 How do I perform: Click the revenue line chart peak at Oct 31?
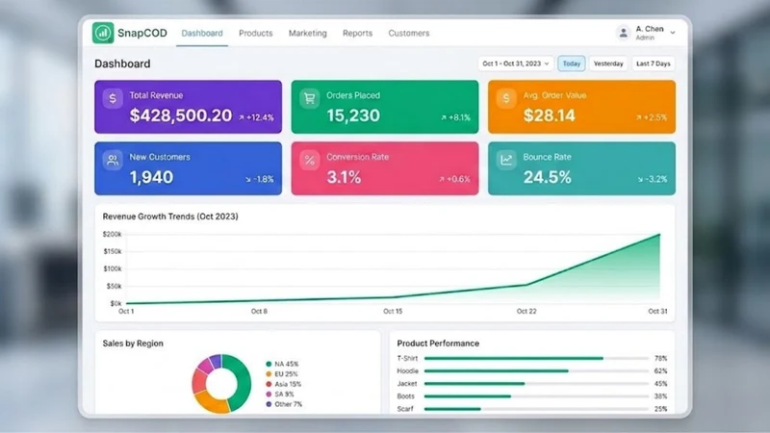pyautogui.click(x=659, y=235)
